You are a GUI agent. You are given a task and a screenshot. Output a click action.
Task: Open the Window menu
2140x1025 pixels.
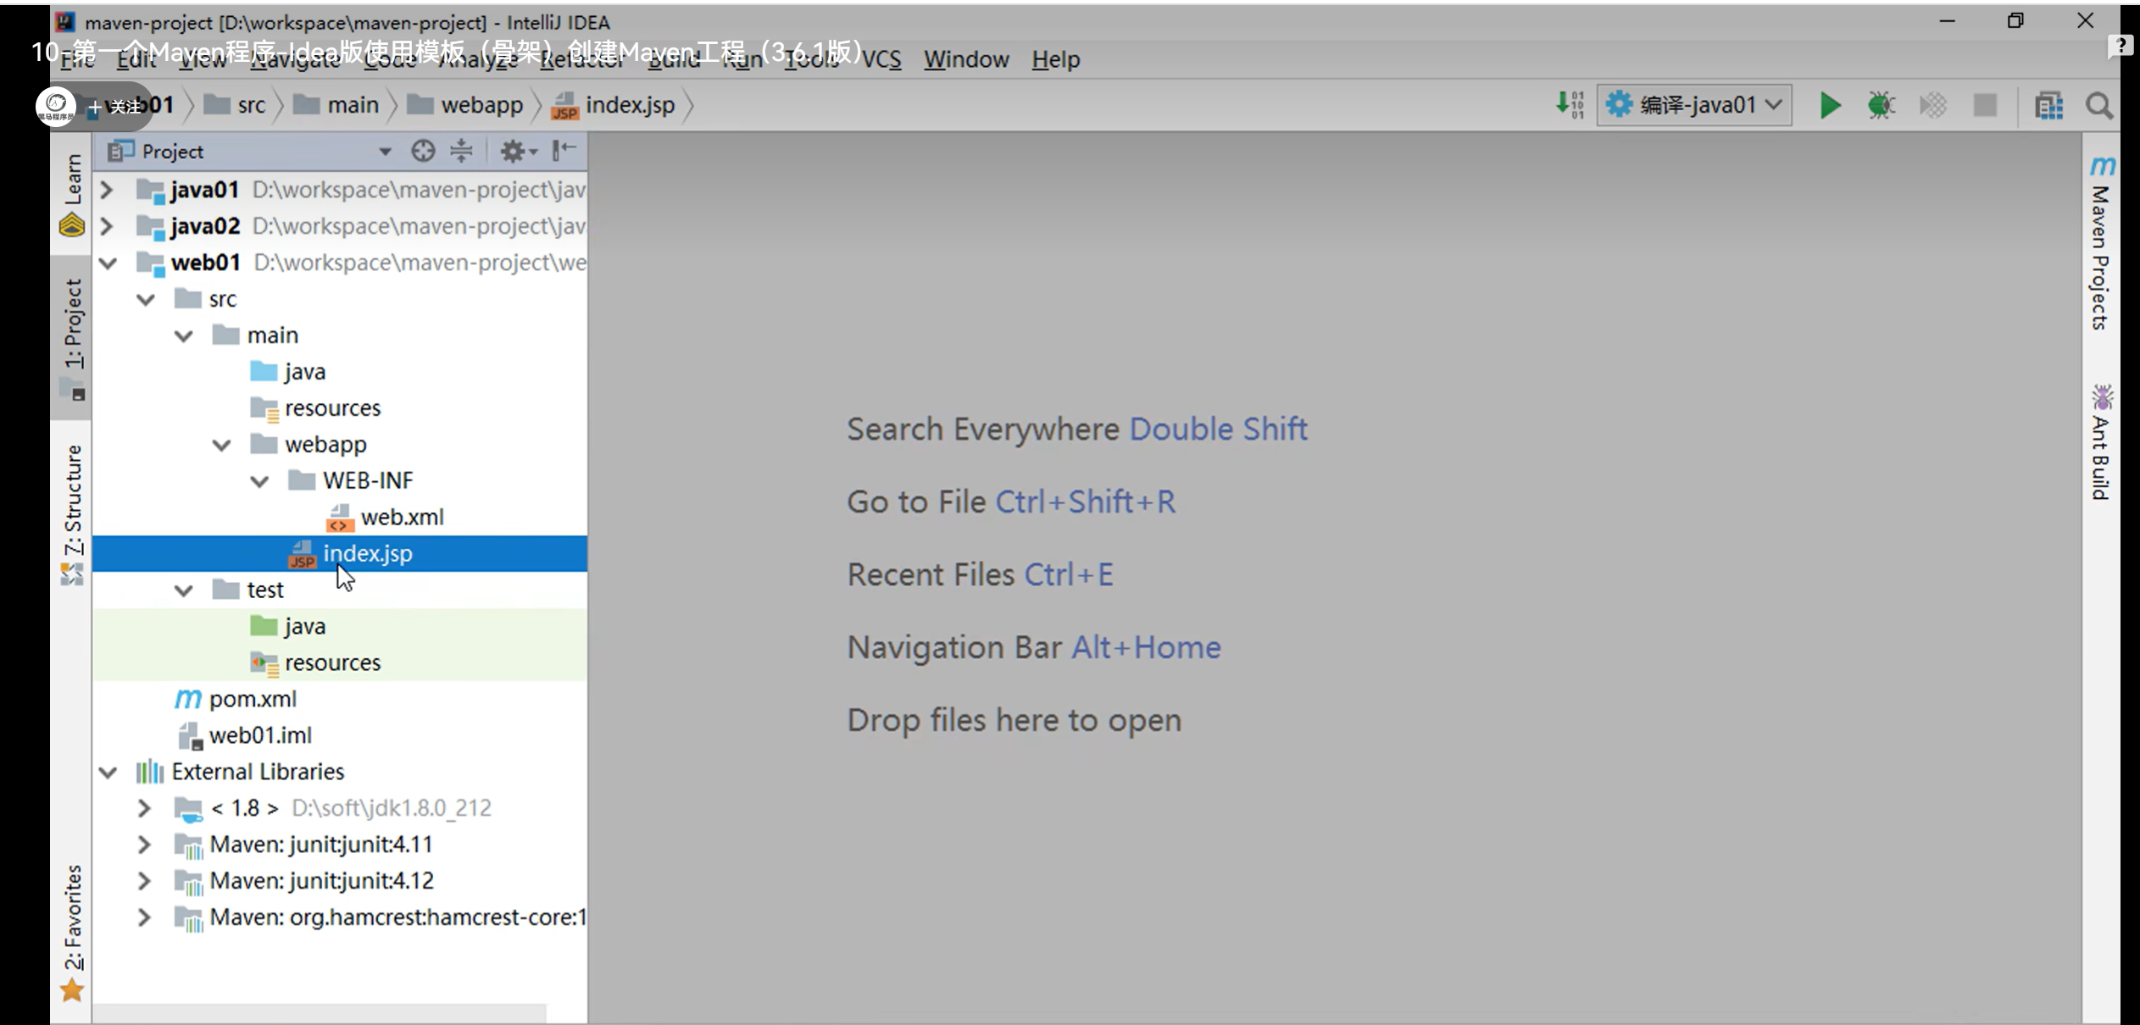click(x=966, y=59)
